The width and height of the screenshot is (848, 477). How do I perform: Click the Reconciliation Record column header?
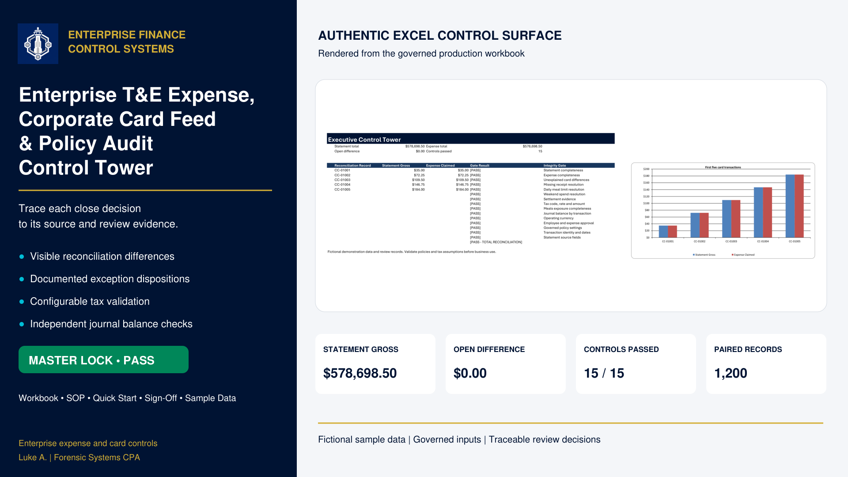click(352, 166)
